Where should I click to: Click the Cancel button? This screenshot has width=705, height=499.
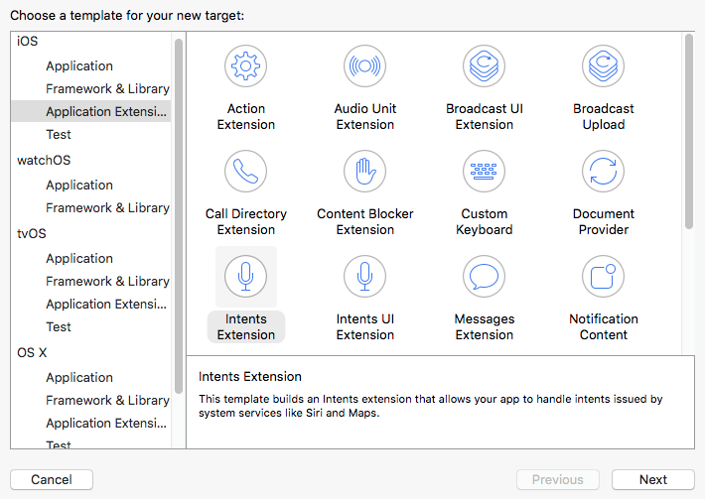tap(52, 480)
